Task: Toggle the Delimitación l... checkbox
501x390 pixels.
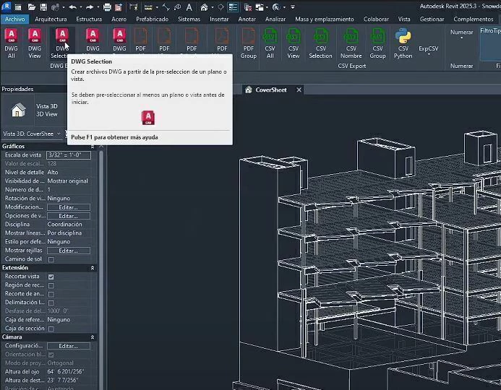Action: point(51,303)
